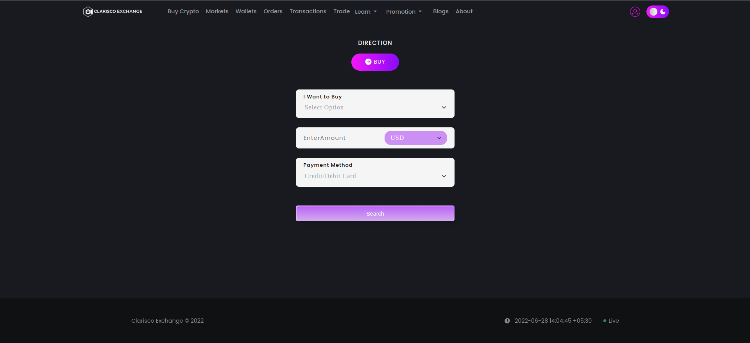Click the Live status indicator

click(x=611, y=321)
